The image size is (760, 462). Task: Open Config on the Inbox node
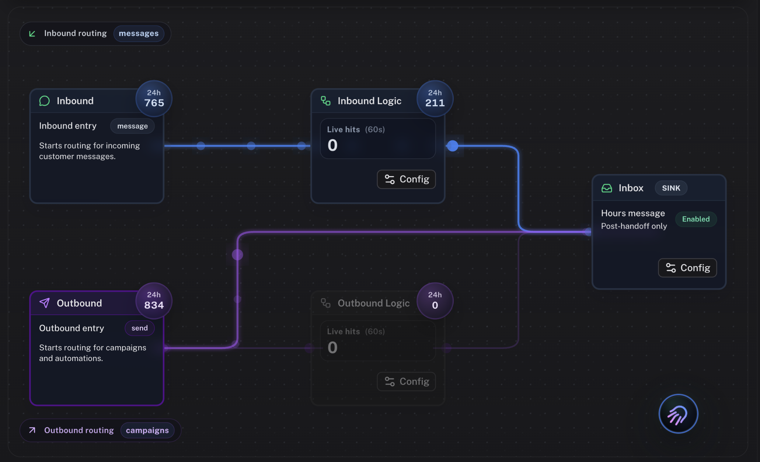pyautogui.click(x=687, y=268)
